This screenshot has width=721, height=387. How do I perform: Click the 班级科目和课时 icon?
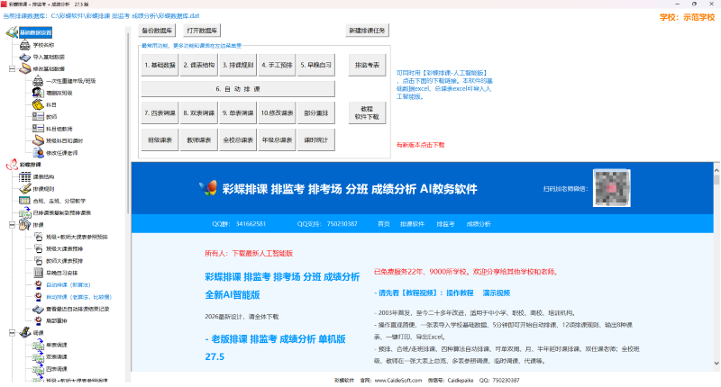[x=38, y=140]
